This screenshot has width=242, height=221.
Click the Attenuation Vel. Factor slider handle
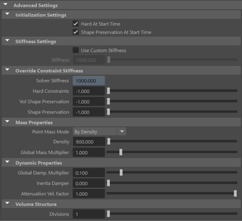point(235,194)
